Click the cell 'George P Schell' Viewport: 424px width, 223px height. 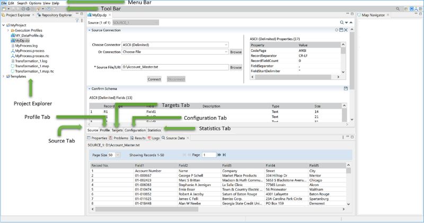(191, 175)
